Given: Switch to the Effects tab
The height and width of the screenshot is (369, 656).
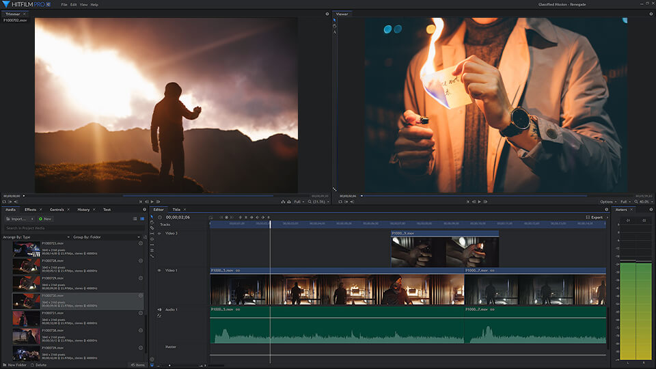Looking at the screenshot, I should tap(30, 210).
